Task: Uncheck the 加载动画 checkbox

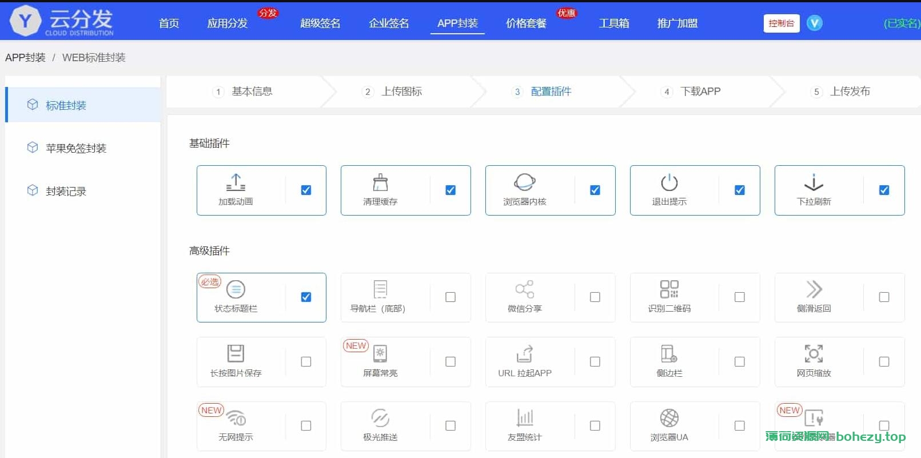Action: [x=306, y=190]
